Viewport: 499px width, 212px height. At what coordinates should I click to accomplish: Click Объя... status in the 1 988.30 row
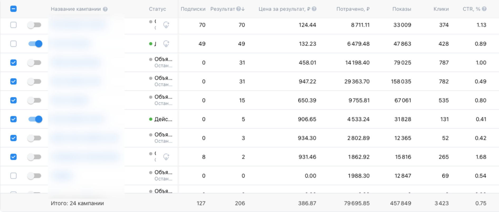point(163,172)
